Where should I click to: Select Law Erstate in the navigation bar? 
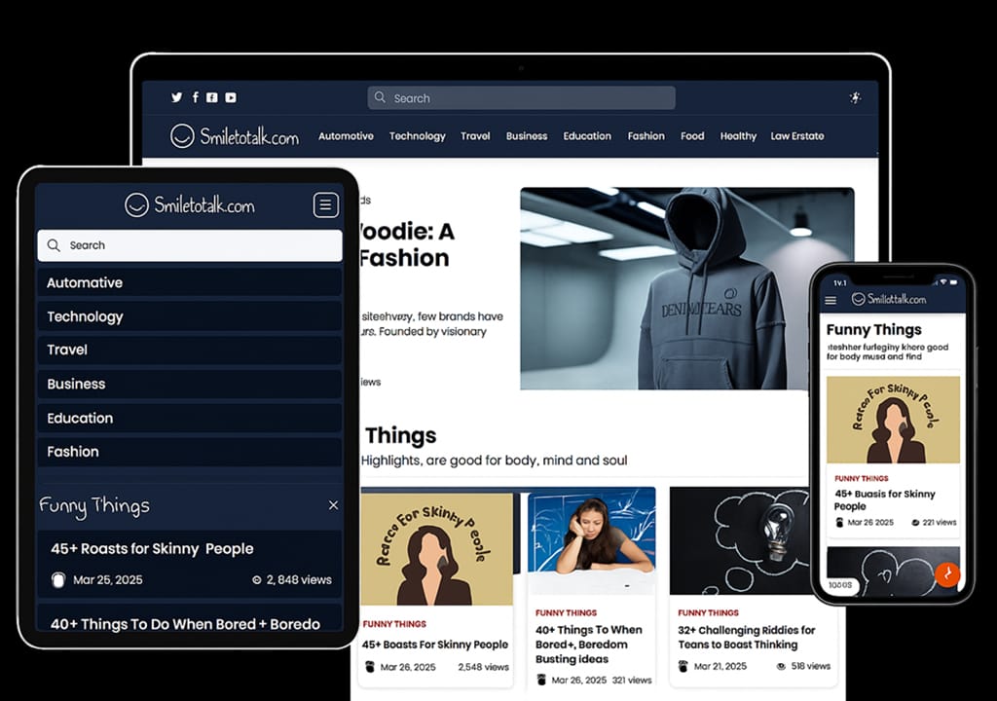click(x=796, y=136)
